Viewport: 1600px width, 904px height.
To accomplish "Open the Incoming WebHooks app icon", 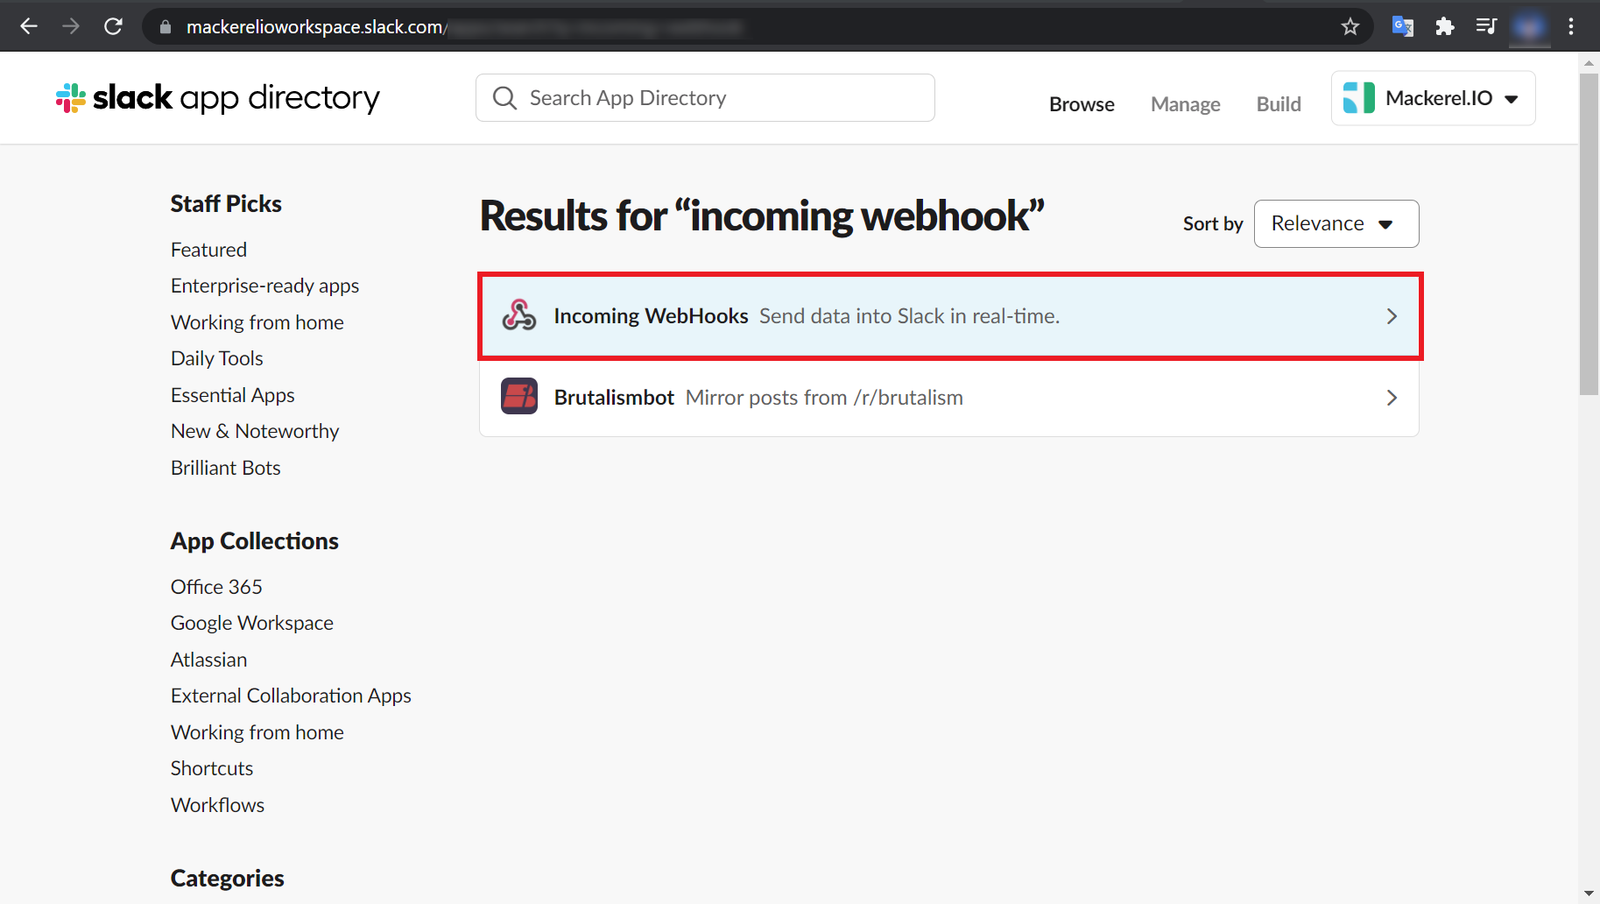I will (520, 315).
